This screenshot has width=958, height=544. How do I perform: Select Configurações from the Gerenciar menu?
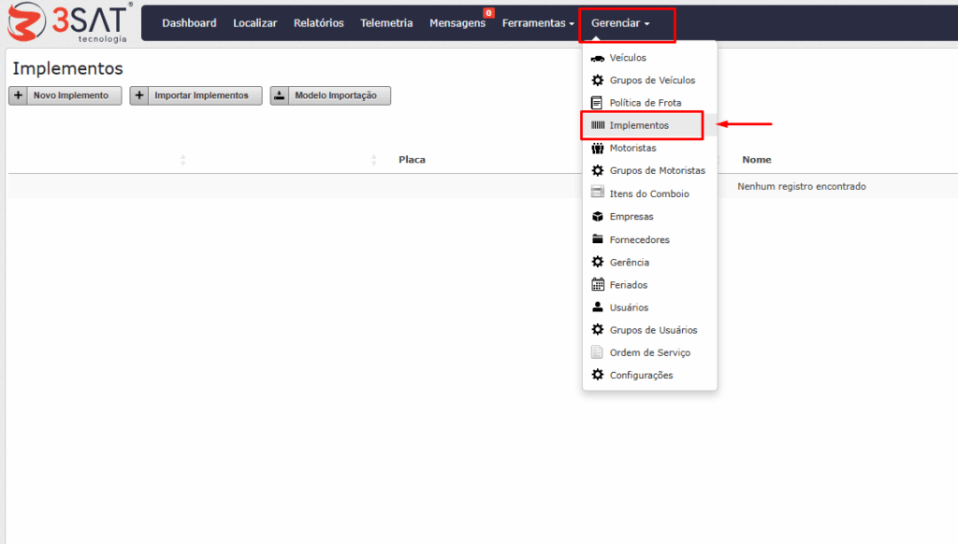coord(641,376)
